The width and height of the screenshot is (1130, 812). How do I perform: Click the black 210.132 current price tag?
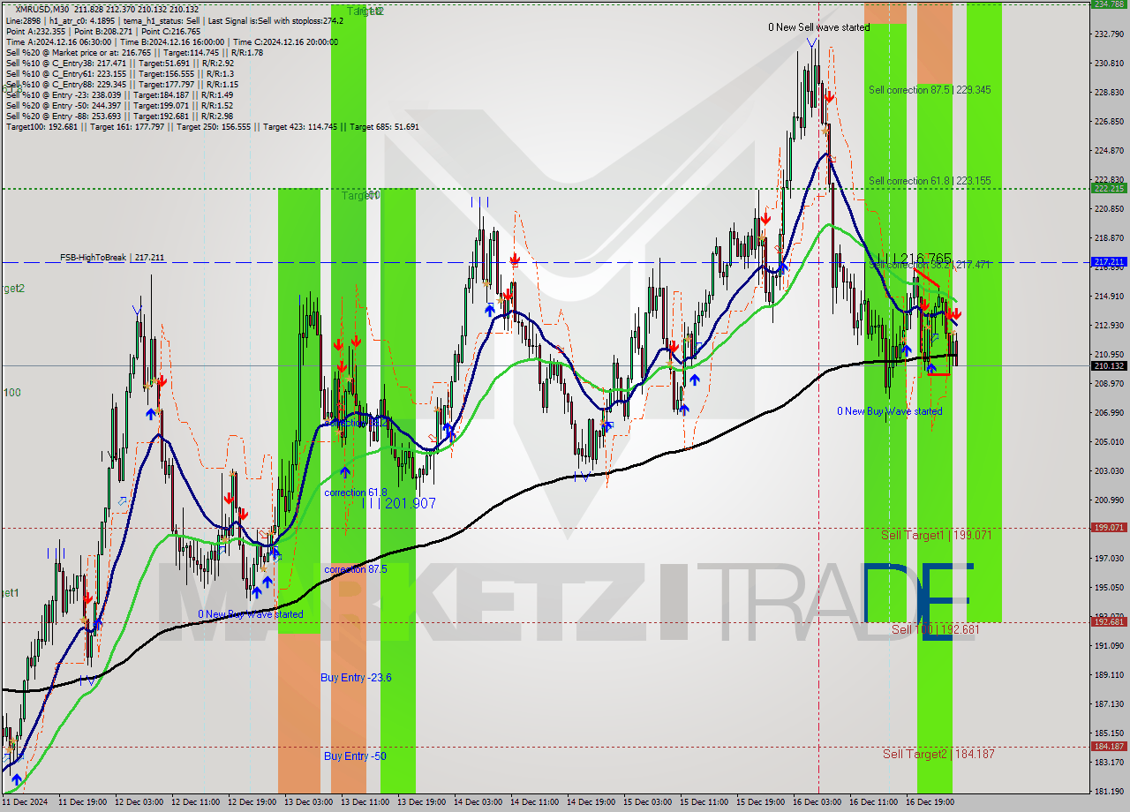pos(1109,365)
